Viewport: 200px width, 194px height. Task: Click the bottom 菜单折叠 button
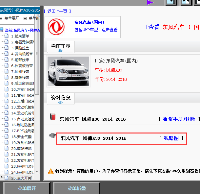[x=76, y=188]
